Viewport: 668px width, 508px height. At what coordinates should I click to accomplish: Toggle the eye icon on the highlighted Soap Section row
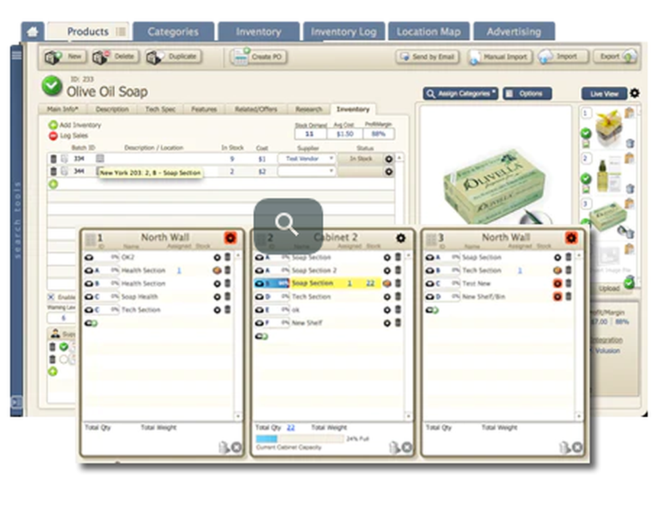click(x=260, y=283)
